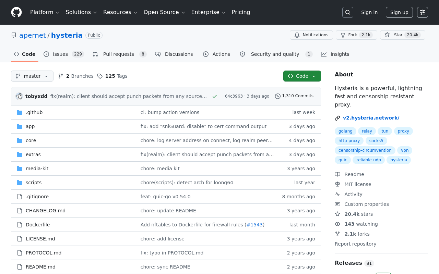
Task: Open the Issues tab
Action: tap(64, 54)
